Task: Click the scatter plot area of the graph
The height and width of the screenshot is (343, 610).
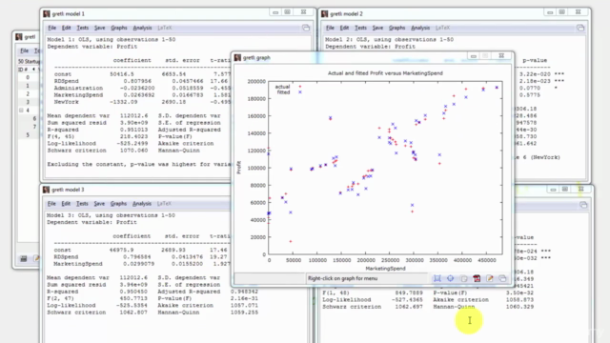Action: [385, 168]
